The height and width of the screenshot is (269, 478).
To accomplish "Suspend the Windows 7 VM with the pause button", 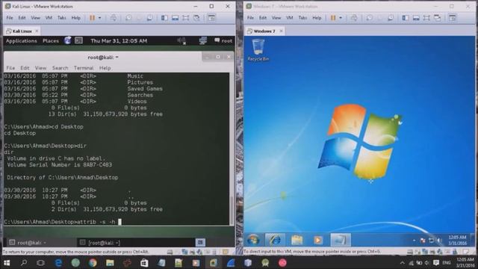I will pos(333,18).
